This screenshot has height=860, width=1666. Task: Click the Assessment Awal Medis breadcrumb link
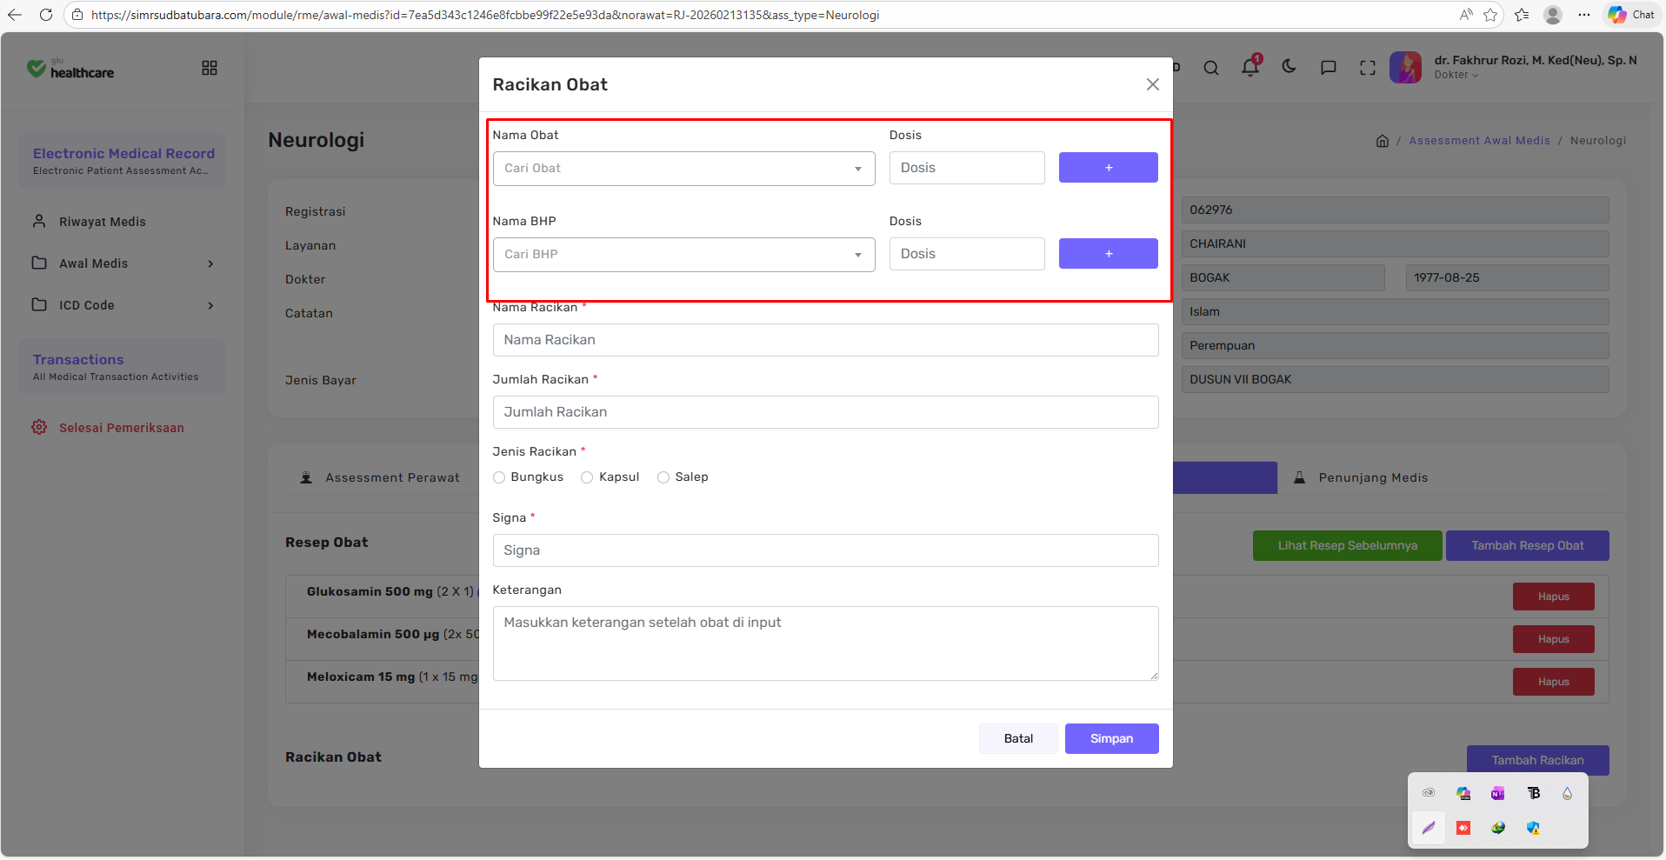click(1479, 141)
